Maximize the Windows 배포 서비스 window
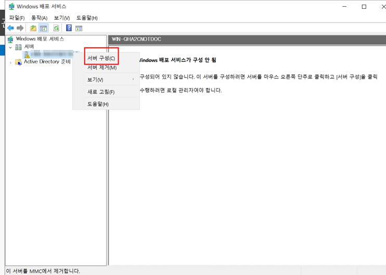 [364, 7]
